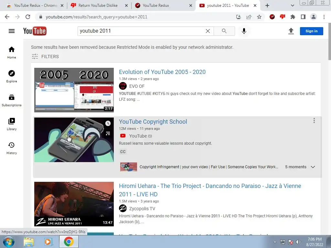This screenshot has height=248, width=331.
Task: Close the Return YouTube Dislike tab
Action: pyautogui.click(x=126, y=6)
